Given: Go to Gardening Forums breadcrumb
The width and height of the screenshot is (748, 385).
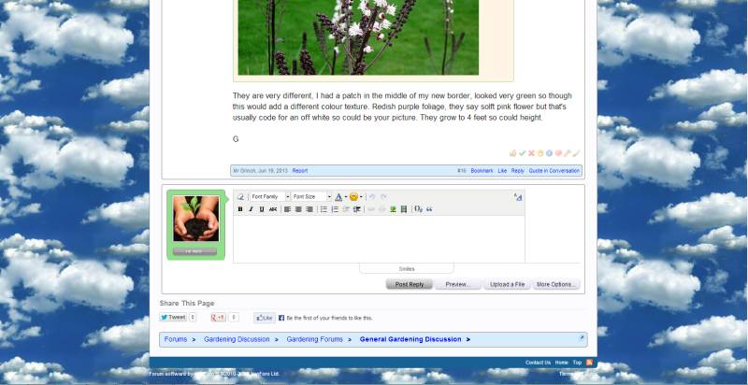Looking at the screenshot, I should pos(314,339).
